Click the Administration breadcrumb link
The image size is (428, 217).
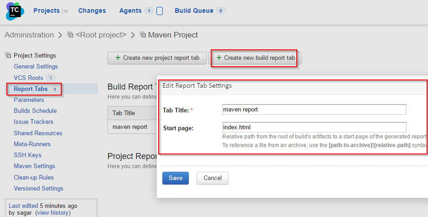coord(29,35)
